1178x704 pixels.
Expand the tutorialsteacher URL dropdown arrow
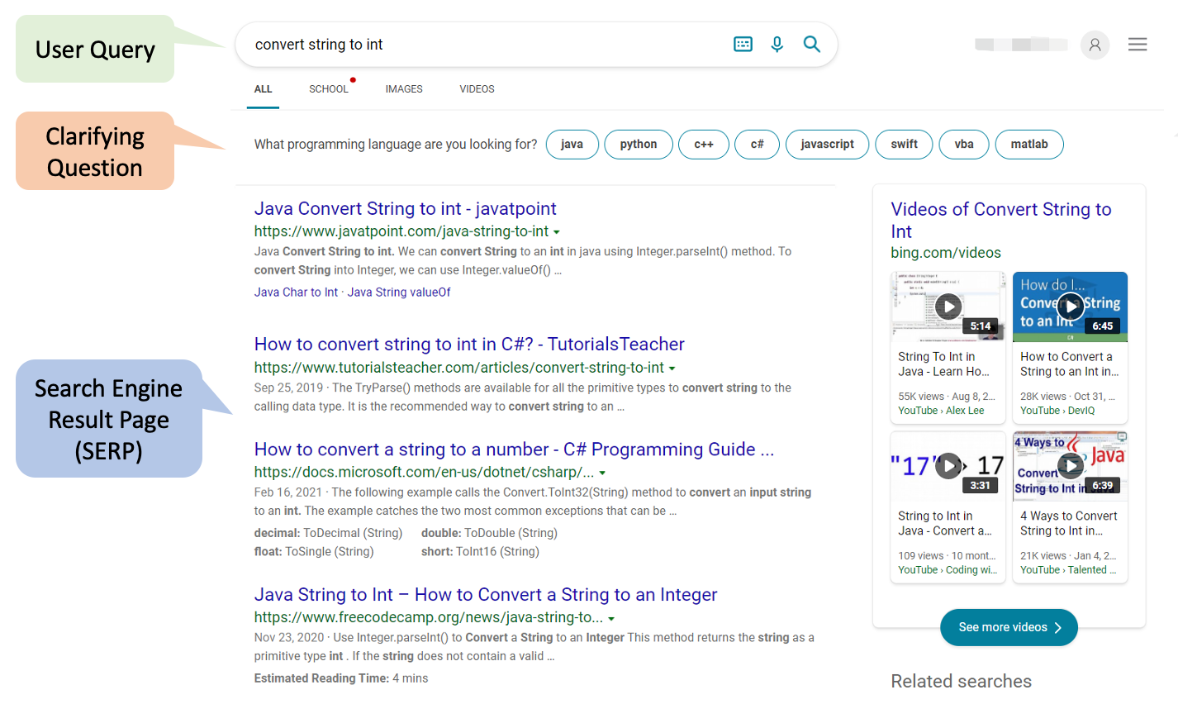tap(672, 369)
